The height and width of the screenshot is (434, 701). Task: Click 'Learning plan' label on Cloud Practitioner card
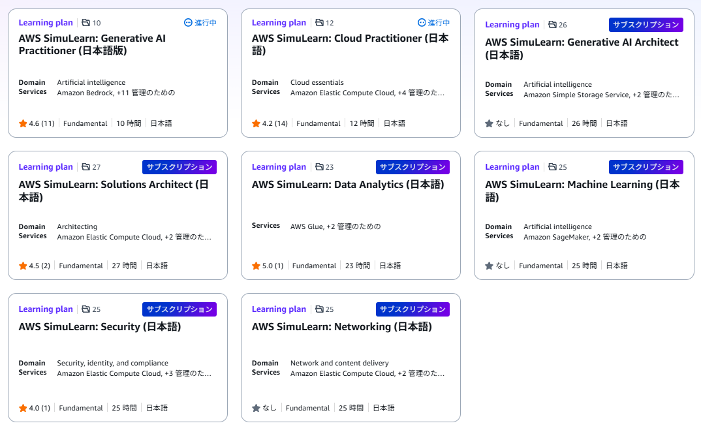(x=279, y=23)
